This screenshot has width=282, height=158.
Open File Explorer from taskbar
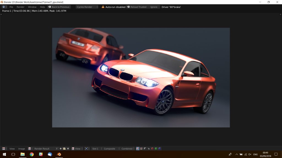coord(23,154)
